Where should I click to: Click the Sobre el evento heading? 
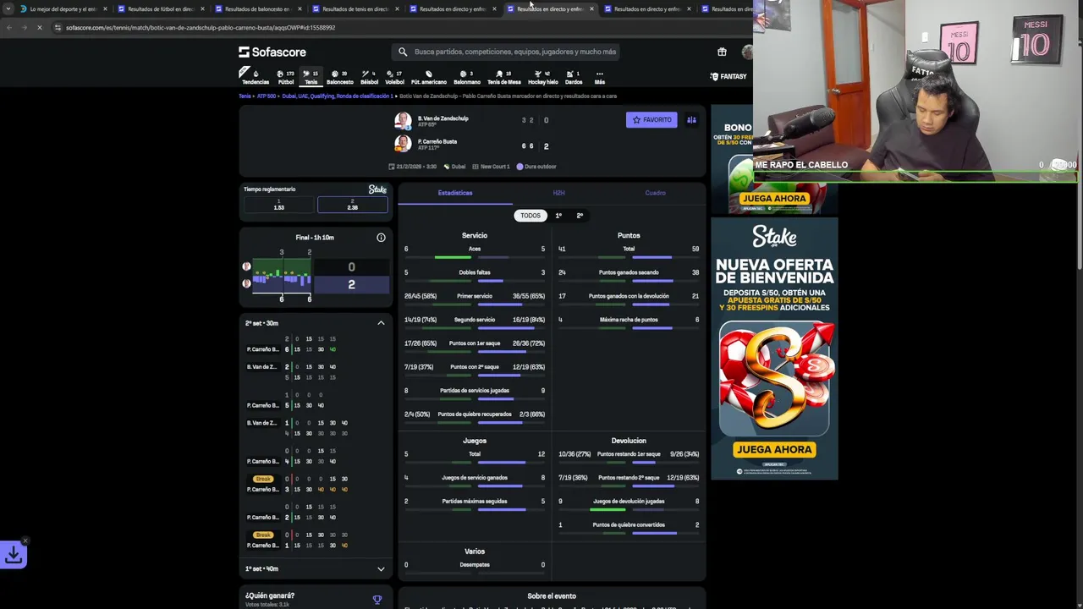552,596
